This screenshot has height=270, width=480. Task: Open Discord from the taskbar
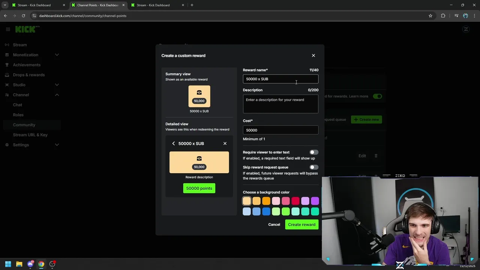tap(30, 264)
